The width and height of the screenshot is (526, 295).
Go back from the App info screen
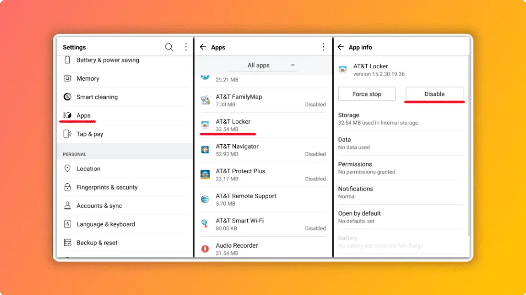pyautogui.click(x=340, y=47)
